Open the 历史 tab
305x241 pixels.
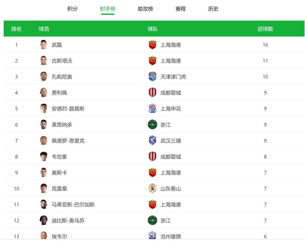coord(213,9)
